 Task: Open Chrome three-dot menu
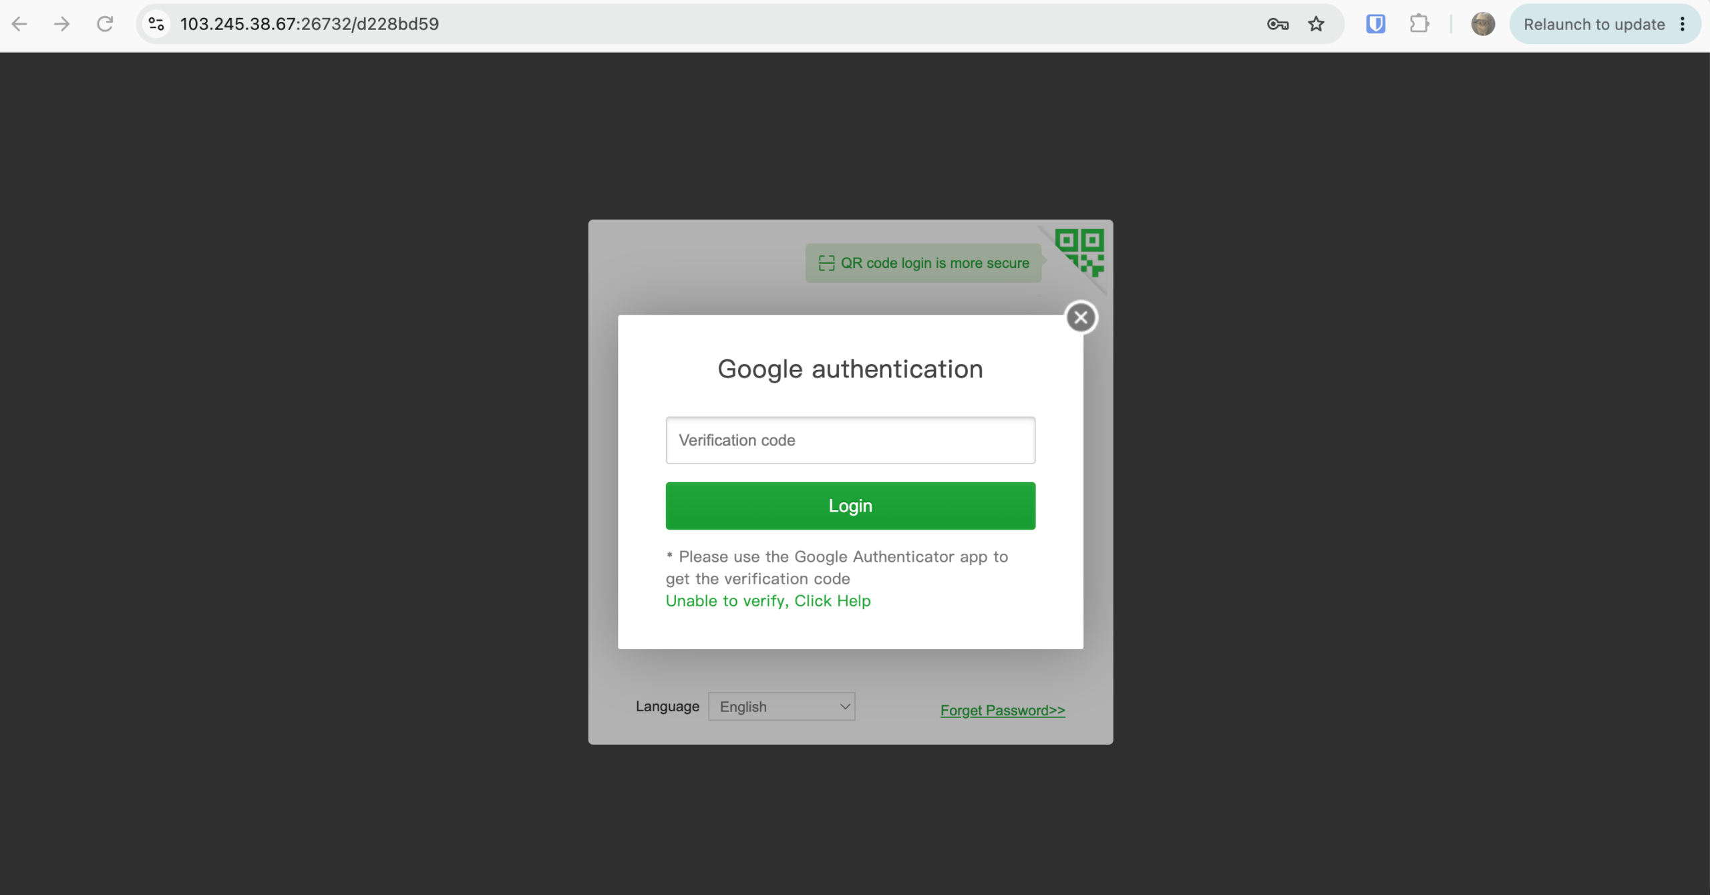(x=1683, y=24)
